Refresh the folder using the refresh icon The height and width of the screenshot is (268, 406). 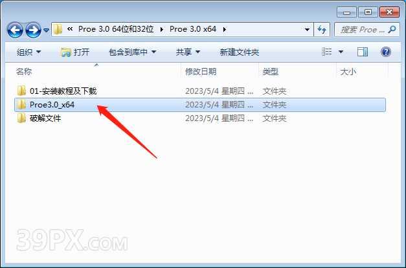322,29
